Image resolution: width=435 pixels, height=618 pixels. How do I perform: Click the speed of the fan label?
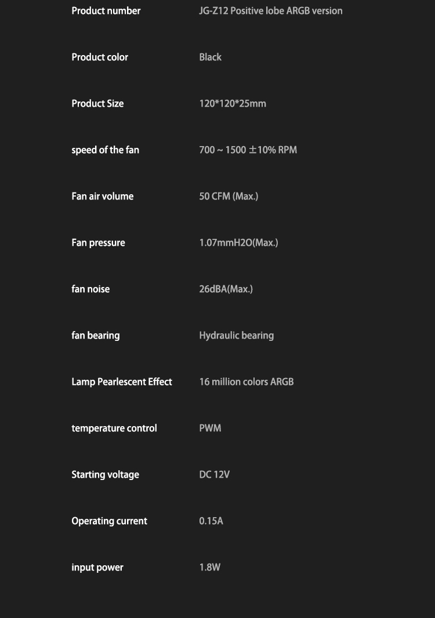pos(105,150)
